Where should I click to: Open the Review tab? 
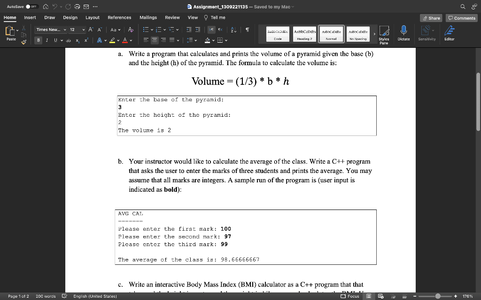coord(172,17)
